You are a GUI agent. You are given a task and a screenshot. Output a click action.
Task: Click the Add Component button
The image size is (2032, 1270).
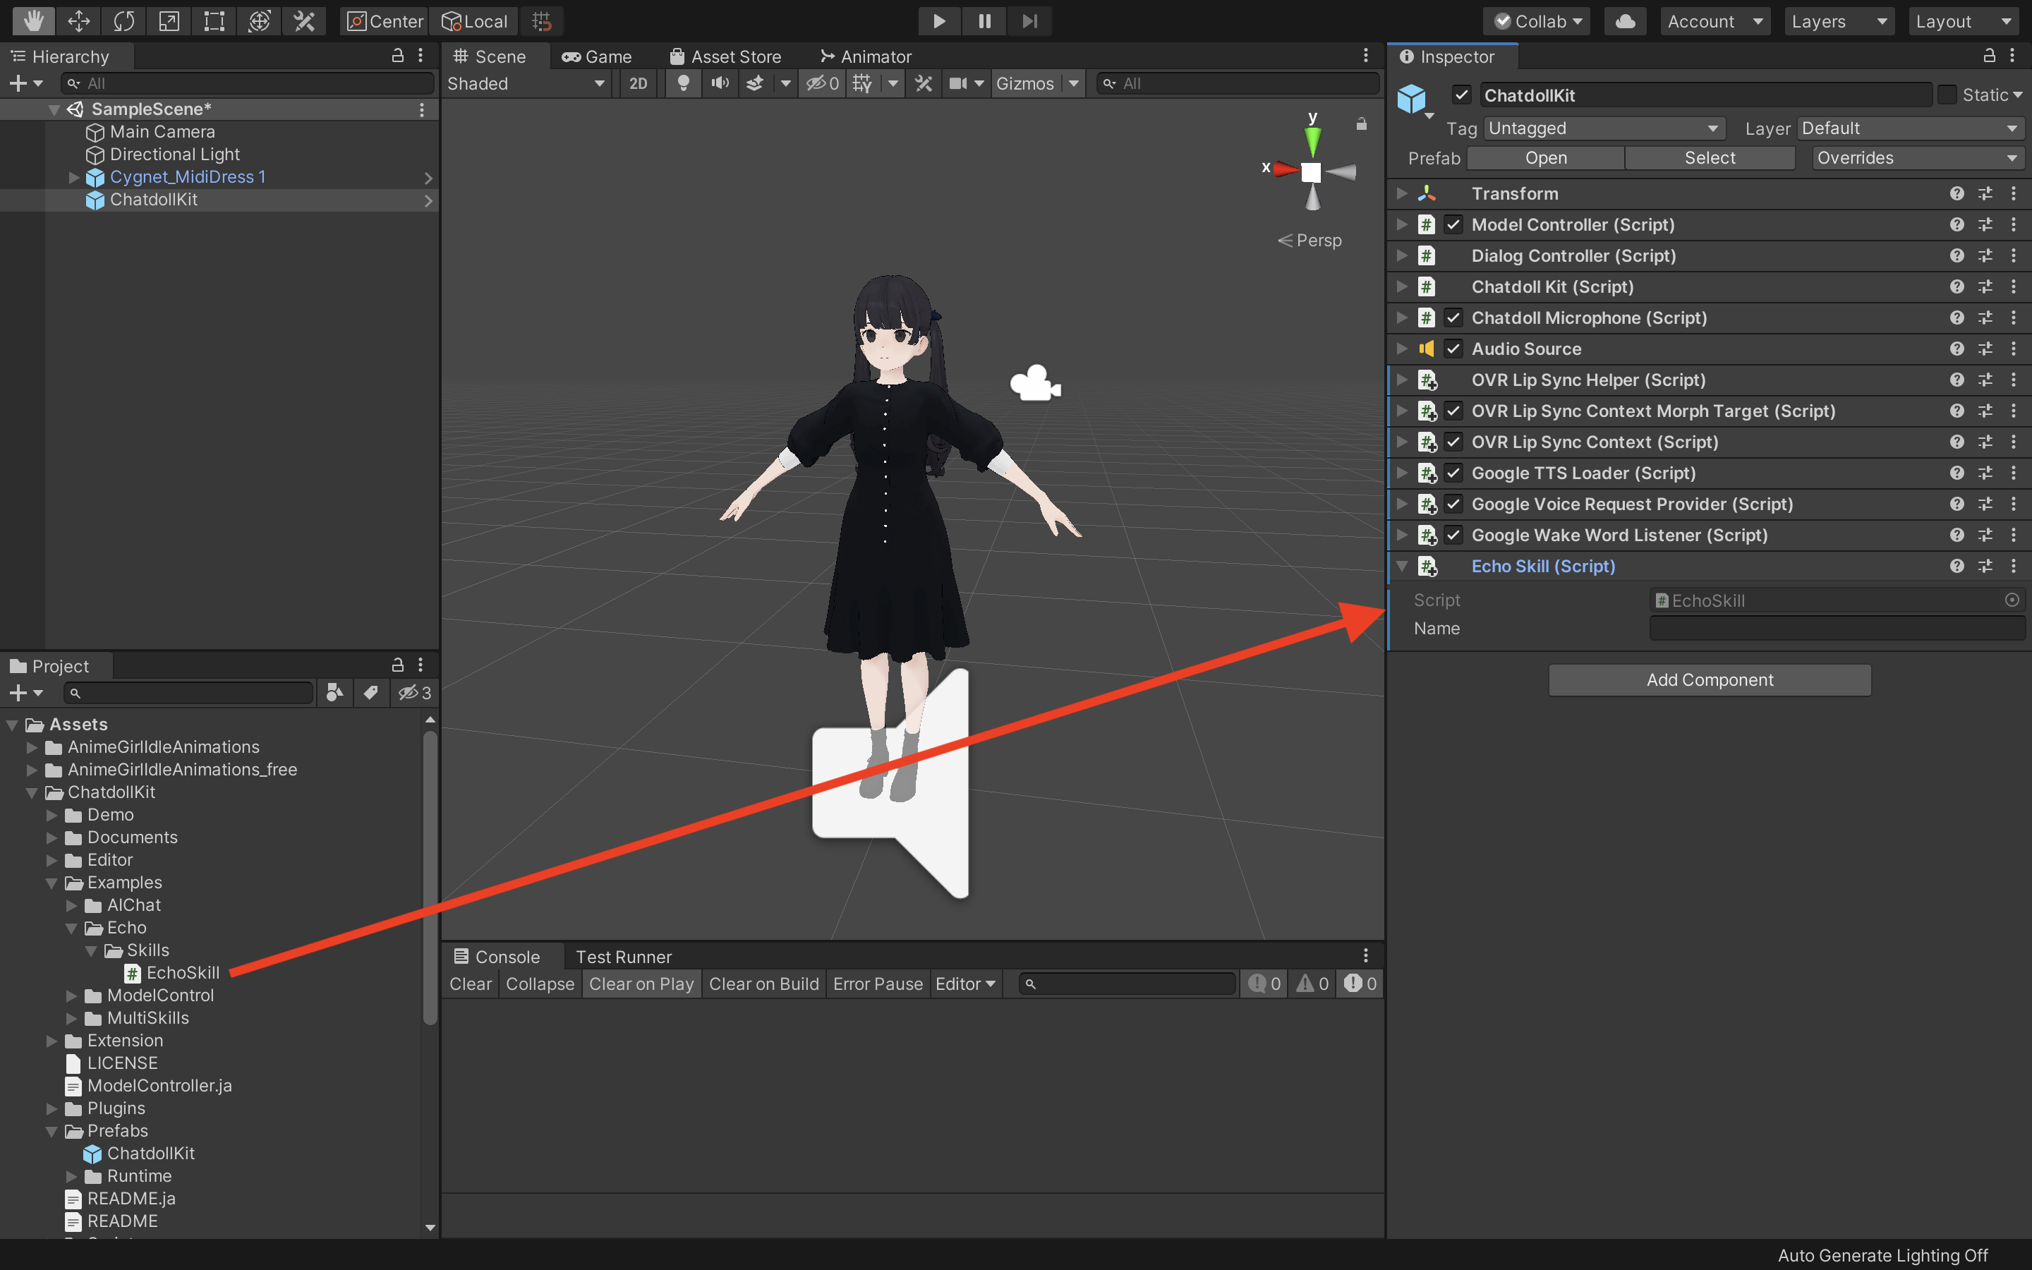click(x=1709, y=679)
